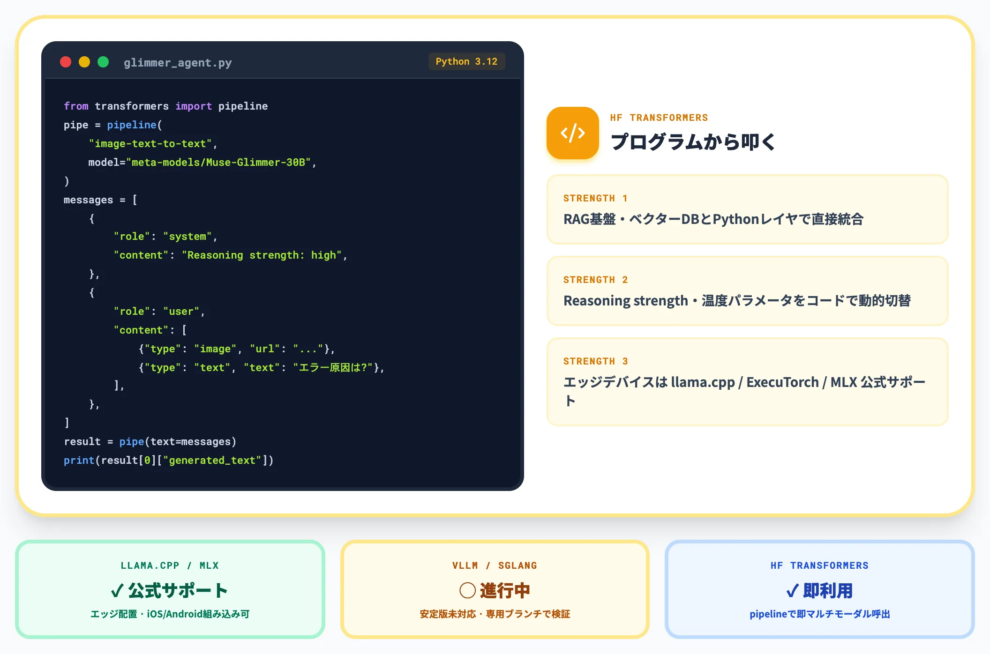Click the messages = [ line
This screenshot has width=990, height=654.
click(x=101, y=200)
